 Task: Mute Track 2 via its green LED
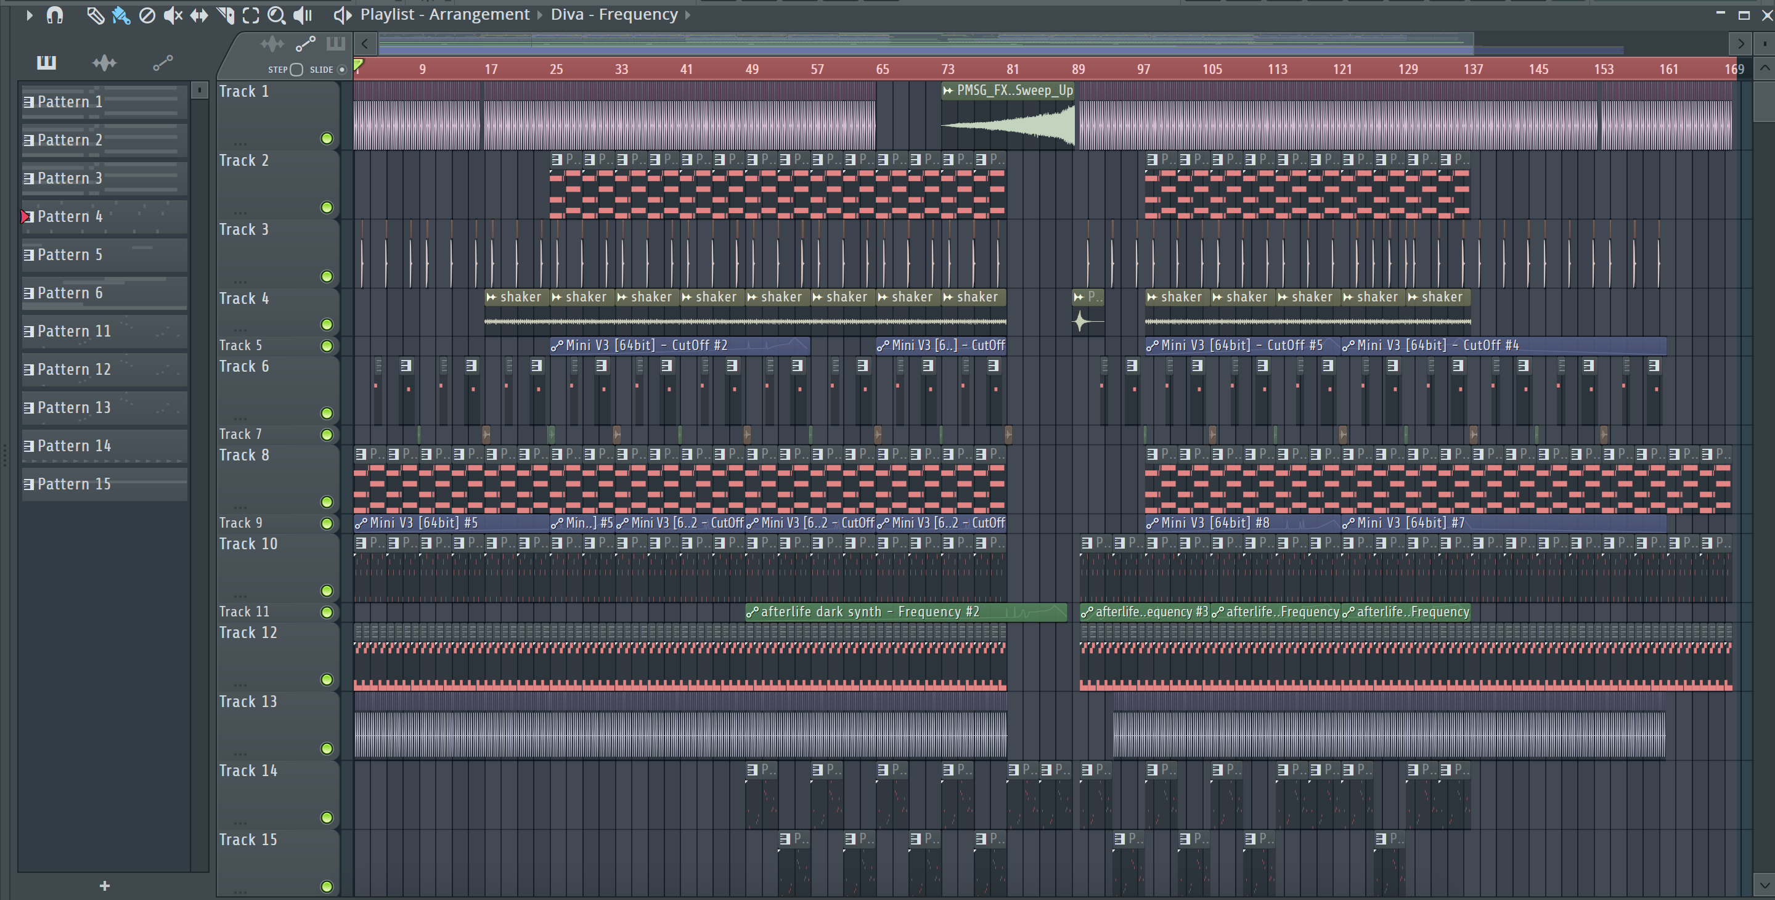(327, 207)
